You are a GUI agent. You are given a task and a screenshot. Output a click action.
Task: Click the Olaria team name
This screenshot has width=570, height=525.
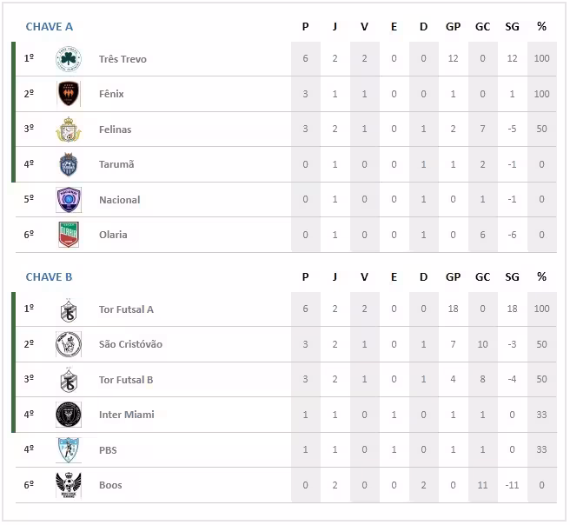pos(113,235)
